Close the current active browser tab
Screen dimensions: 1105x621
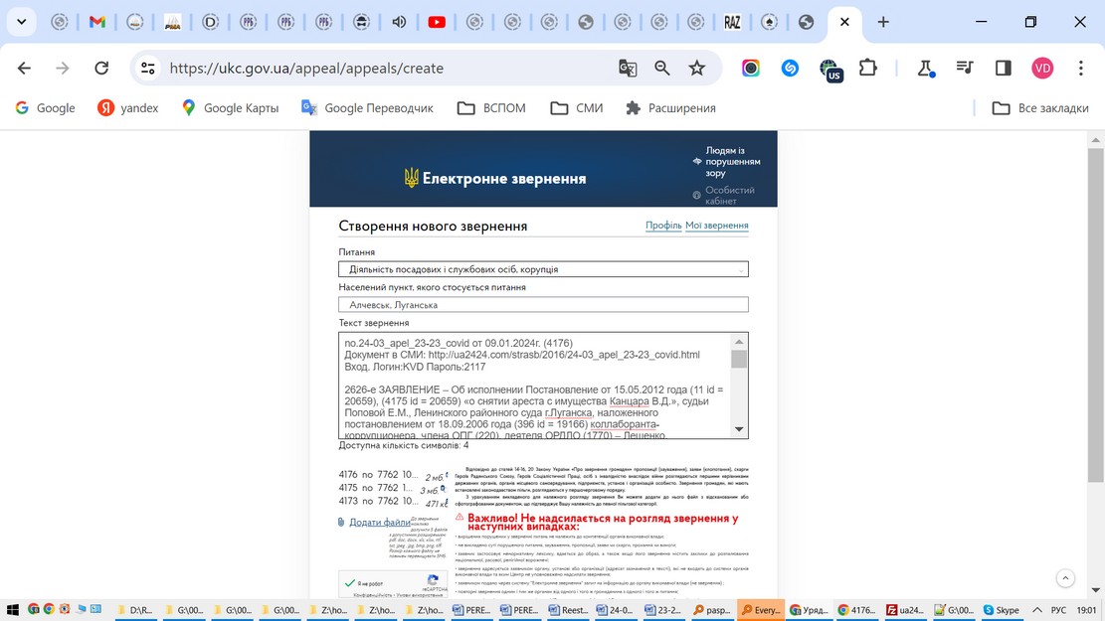point(844,22)
